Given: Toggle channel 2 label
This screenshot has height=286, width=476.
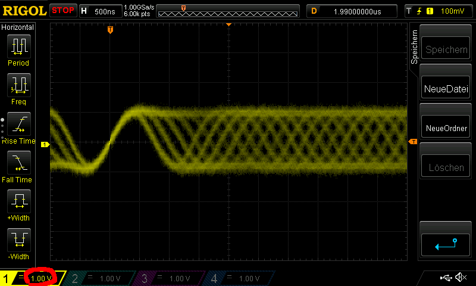Looking at the screenshot, I should pyautogui.click(x=75, y=278).
